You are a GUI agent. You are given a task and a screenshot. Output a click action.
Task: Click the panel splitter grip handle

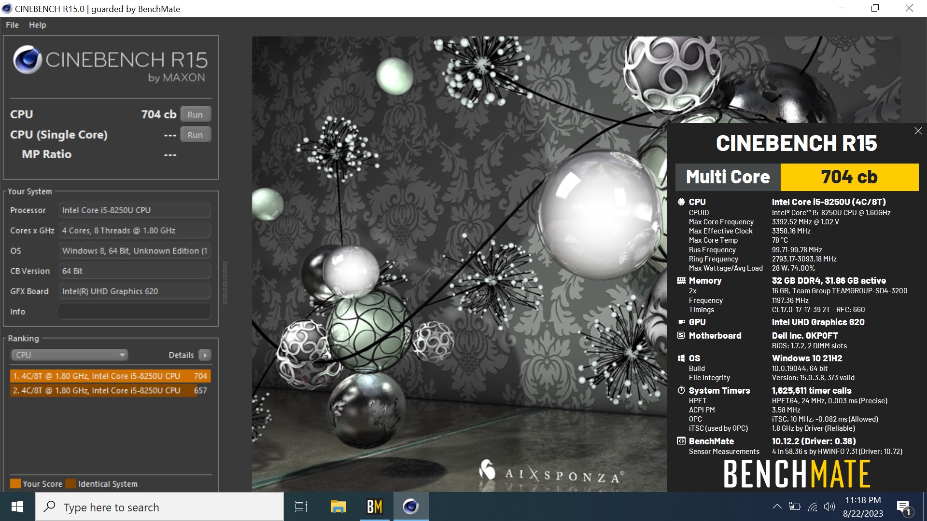tap(225, 283)
